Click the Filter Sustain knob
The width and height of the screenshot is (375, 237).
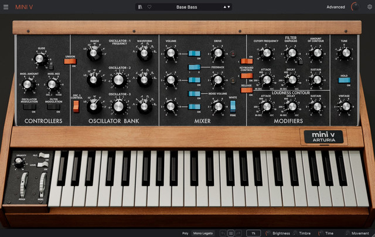(318, 80)
